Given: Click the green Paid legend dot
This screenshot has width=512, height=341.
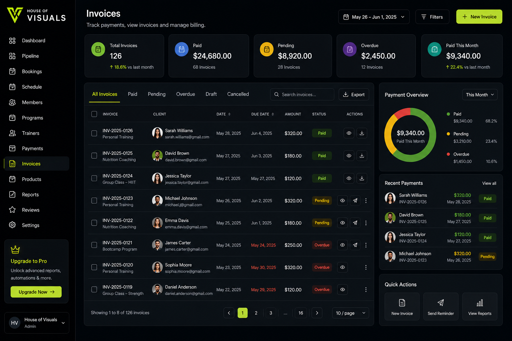Looking at the screenshot, I should pos(448,114).
